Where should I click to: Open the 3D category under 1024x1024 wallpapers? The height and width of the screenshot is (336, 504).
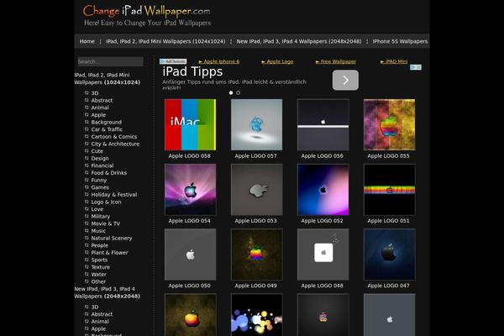[95, 93]
